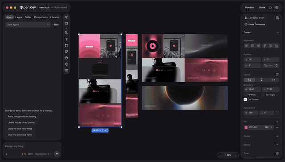Open the globe publish icon
The image size is (285, 162).
coord(277,8)
